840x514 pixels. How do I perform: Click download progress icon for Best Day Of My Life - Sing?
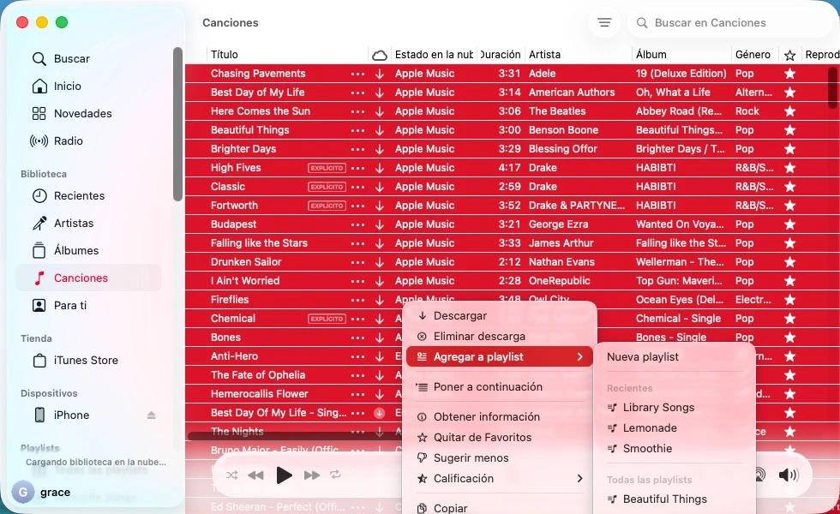point(379,413)
